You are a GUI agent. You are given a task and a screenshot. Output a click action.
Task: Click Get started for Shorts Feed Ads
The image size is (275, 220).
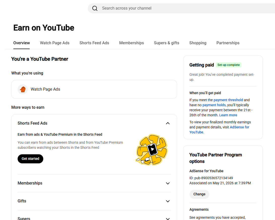coord(30,159)
